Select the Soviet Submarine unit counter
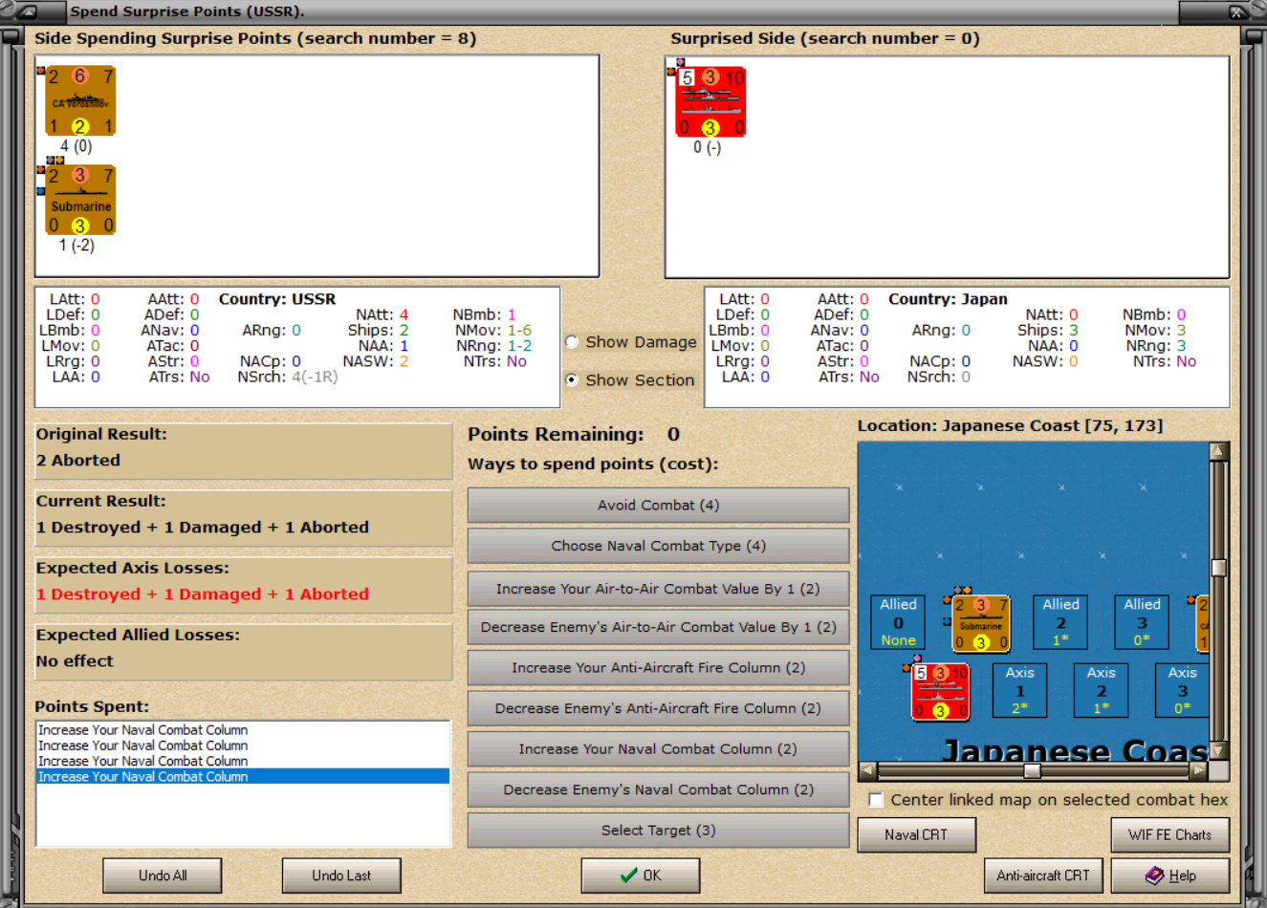Image resolution: width=1267 pixels, height=908 pixels. click(80, 200)
